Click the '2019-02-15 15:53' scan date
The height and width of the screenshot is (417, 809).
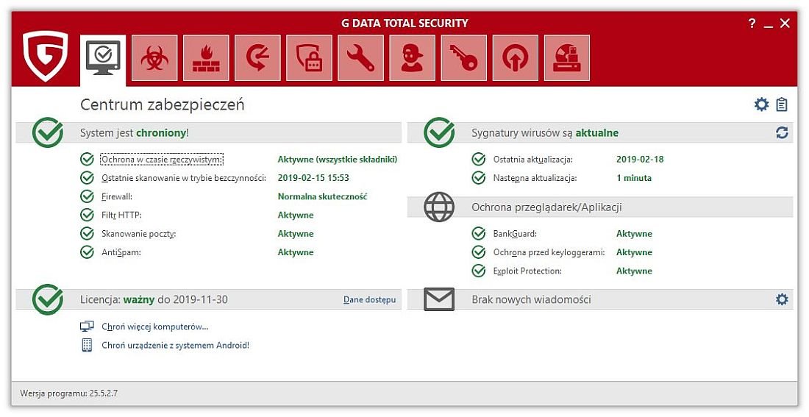coord(313,178)
